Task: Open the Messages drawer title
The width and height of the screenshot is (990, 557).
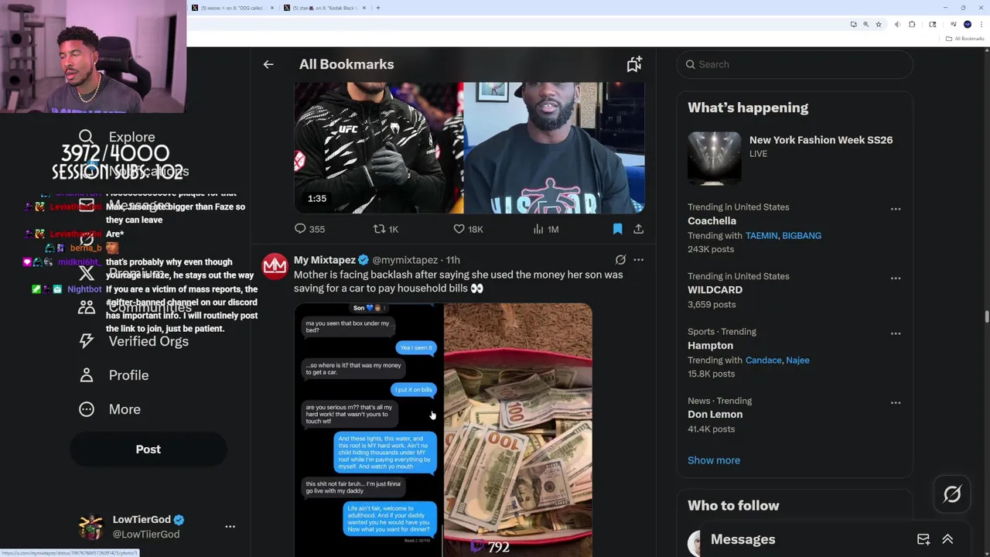Action: click(742, 539)
